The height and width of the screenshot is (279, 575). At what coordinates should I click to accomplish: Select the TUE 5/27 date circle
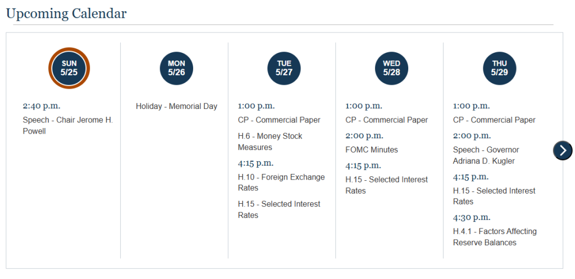point(284,68)
